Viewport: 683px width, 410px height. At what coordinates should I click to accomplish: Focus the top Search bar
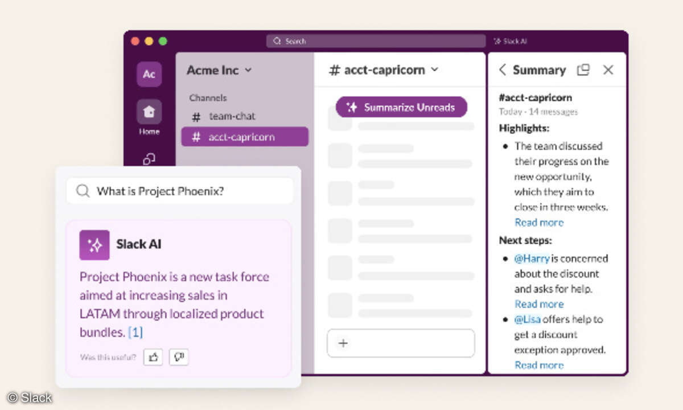376,41
